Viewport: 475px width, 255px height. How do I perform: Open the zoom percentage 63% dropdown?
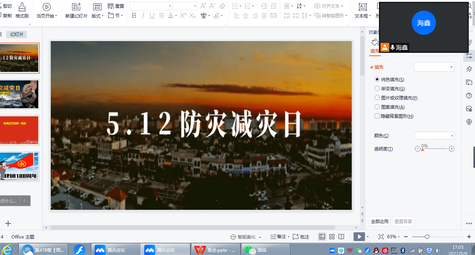click(x=393, y=237)
